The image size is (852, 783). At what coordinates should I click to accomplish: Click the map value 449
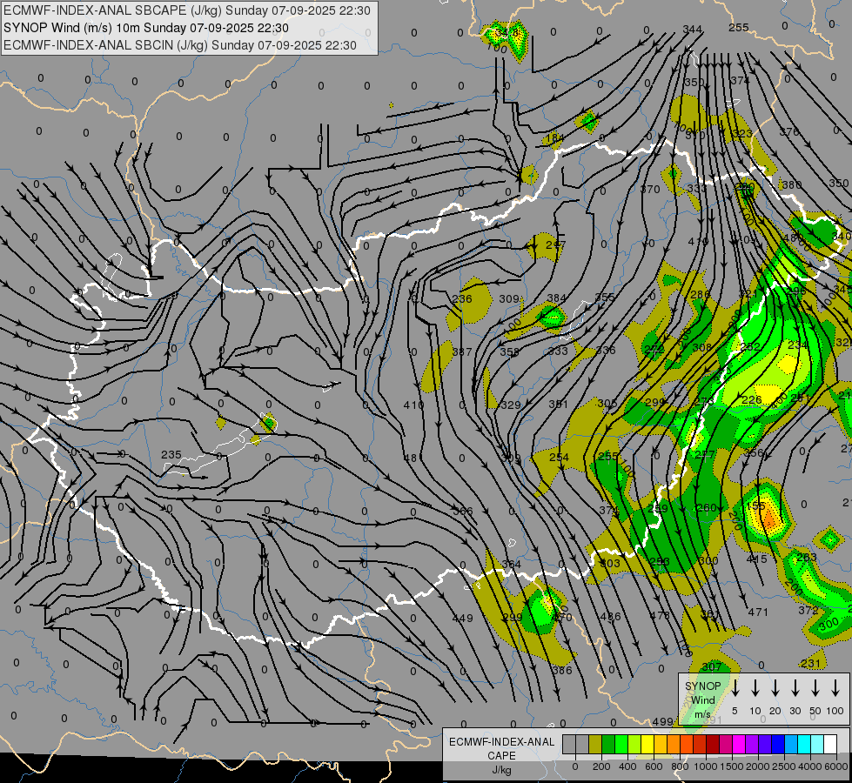(462, 618)
